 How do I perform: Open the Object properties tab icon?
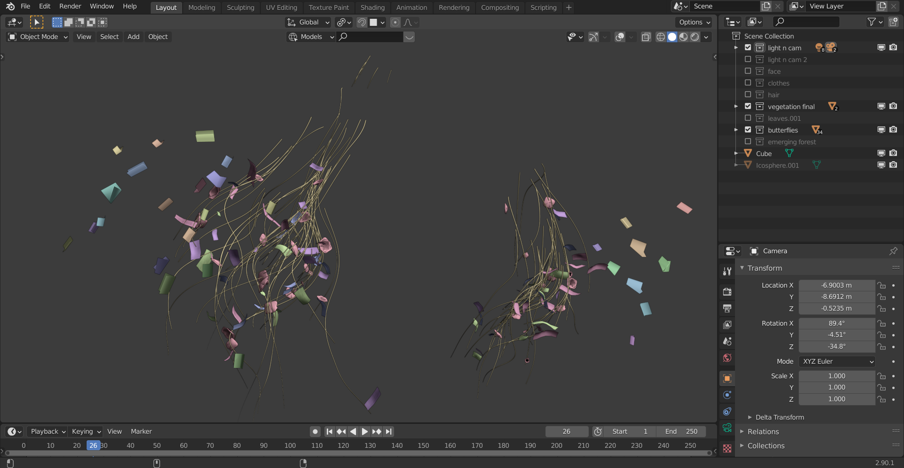click(x=727, y=379)
